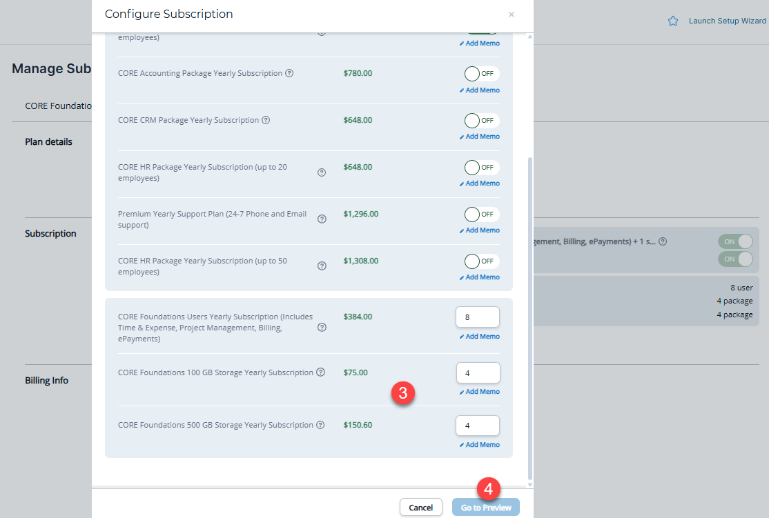Enable the Premium Yearly Support Plan toggle

click(482, 214)
